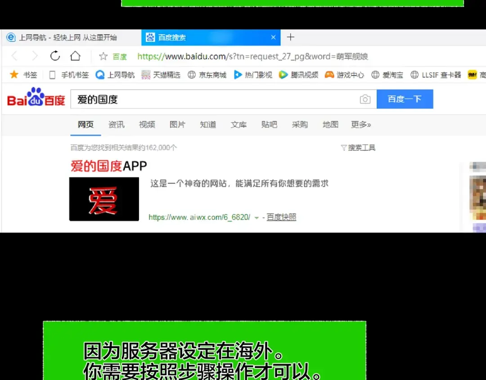
Task: Bookmark page with the star icon
Action: [x=103, y=56]
